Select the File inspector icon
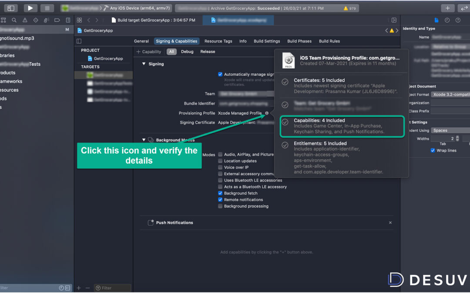Screen dimensions: 470x293 click(436, 20)
